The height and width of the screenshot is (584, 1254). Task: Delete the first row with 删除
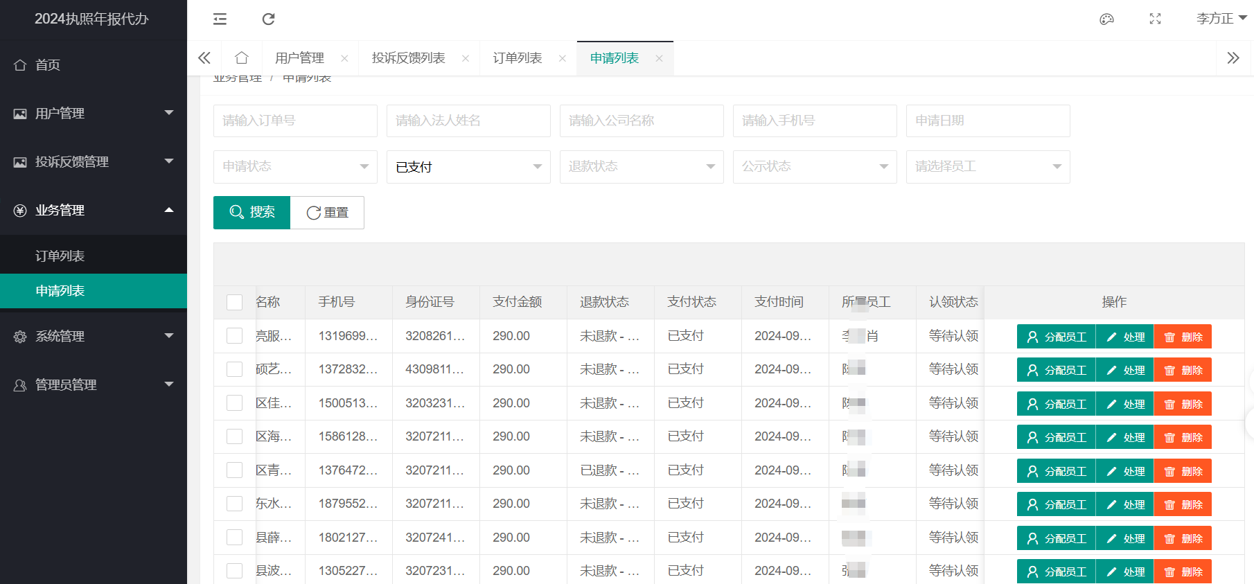pyautogui.click(x=1183, y=337)
